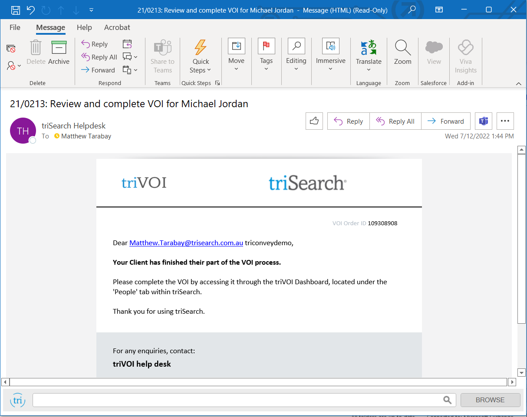The width and height of the screenshot is (527, 417).
Task: Open Immersive Reader
Action: (330, 54)
